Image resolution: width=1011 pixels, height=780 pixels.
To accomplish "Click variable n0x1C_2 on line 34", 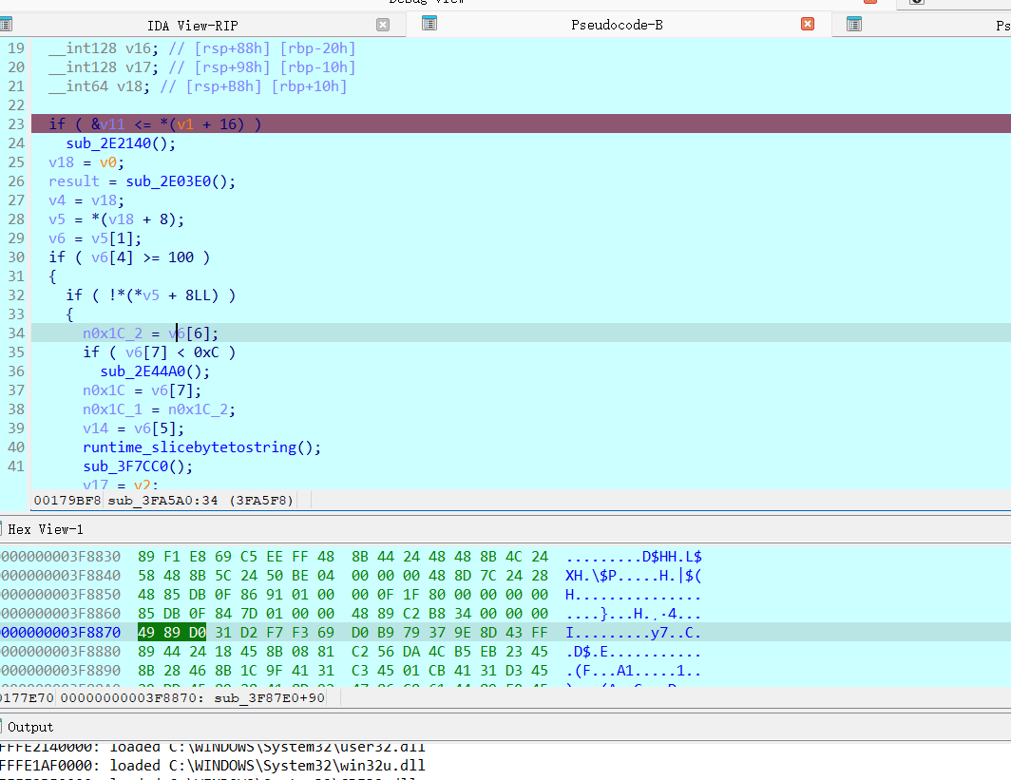I will click(111, 333).
